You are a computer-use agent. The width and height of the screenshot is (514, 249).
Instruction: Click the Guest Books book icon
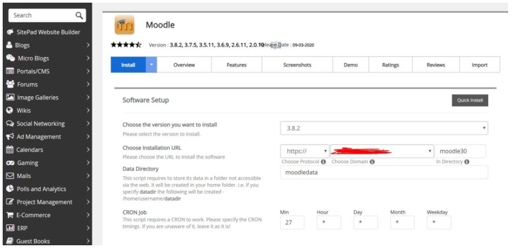10,241
